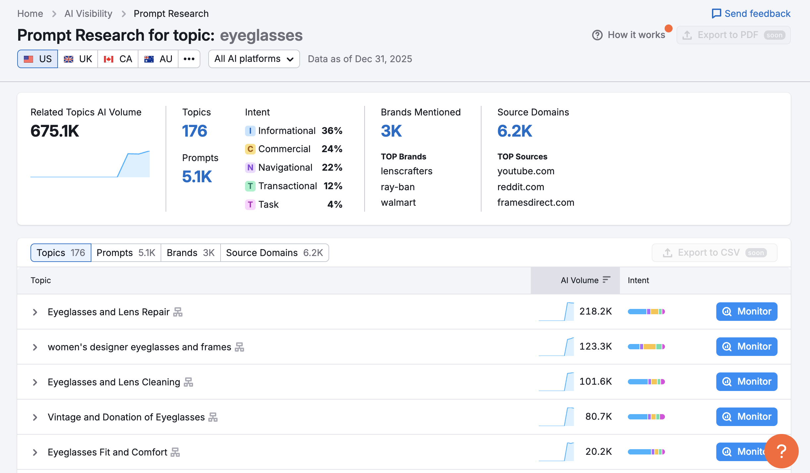Viewport: 810px width, 473px height.
Task: Click the AI Volume sort icon
Action: 606,280
